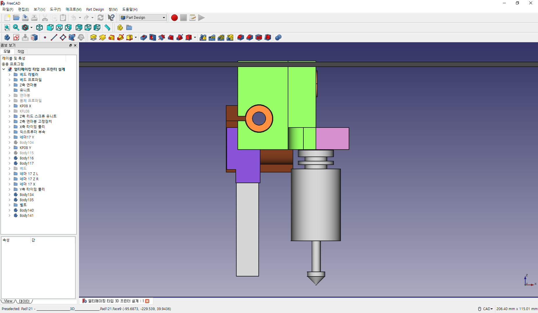Select the Revolution tool

click(x=102, y=37)
